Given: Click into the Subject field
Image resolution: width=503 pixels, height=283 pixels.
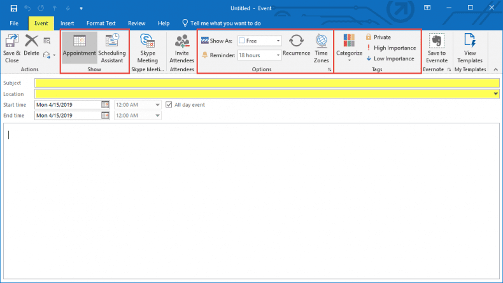Looking at the screenshot, I should [x=266, y=83].
